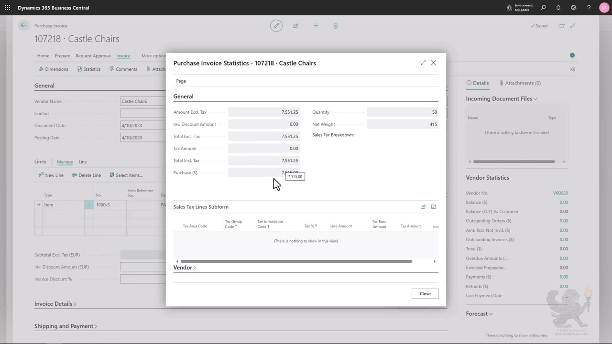Image resolution: width=612 pixels, height=344 pixels.
Task: Select the Invoice tab
Action: pos(123,56)
